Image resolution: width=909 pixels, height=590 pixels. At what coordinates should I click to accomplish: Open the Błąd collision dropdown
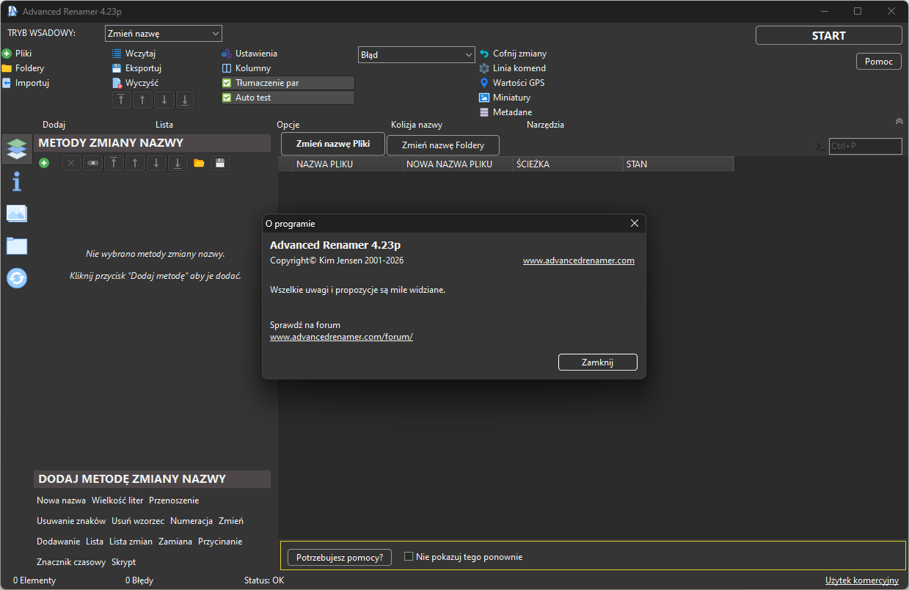click(417, 54)
